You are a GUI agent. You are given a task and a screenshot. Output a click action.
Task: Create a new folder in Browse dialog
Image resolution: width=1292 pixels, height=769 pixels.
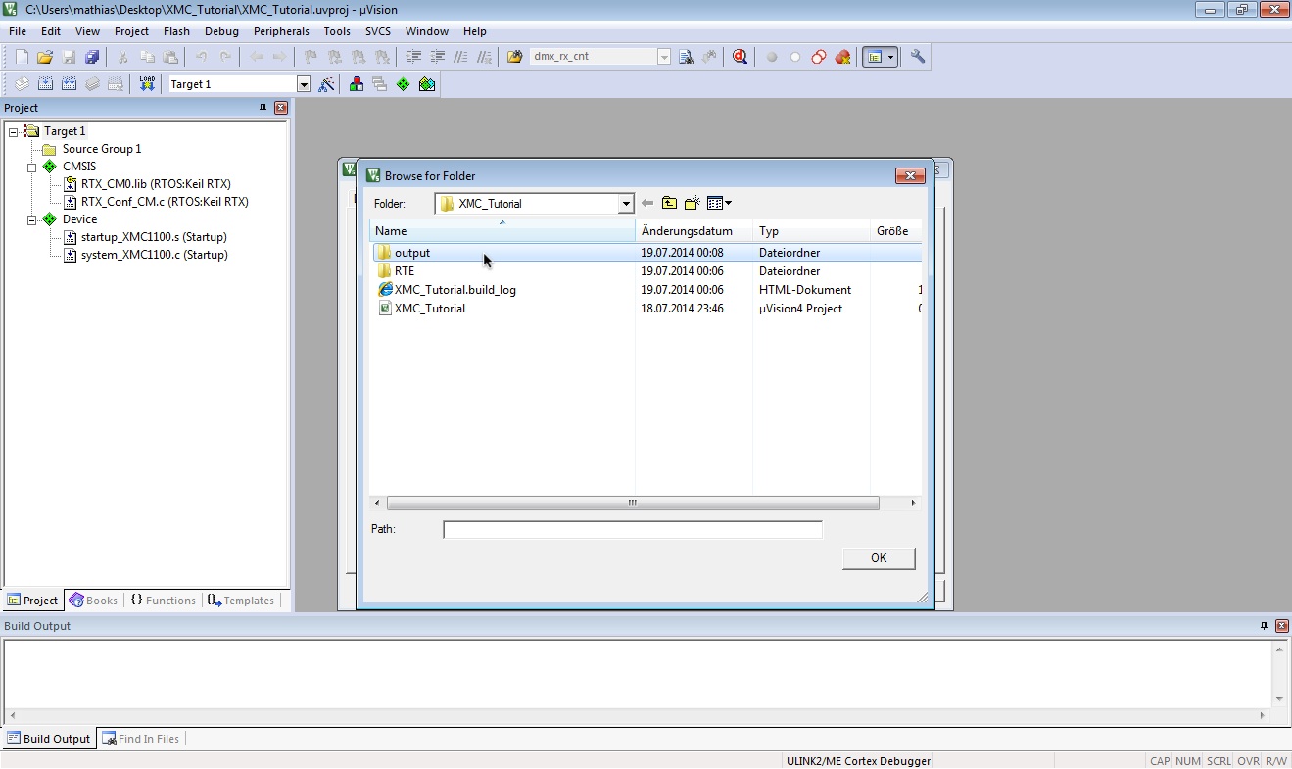pos(693,204)
